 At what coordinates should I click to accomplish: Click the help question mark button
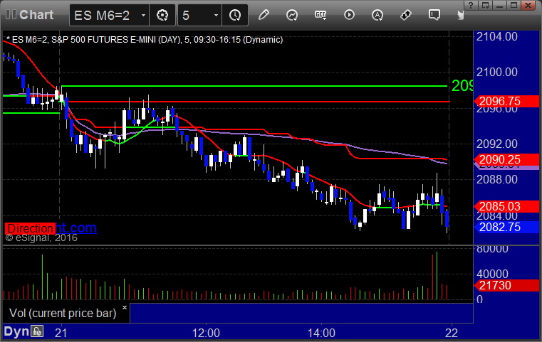tap(471, 5)
